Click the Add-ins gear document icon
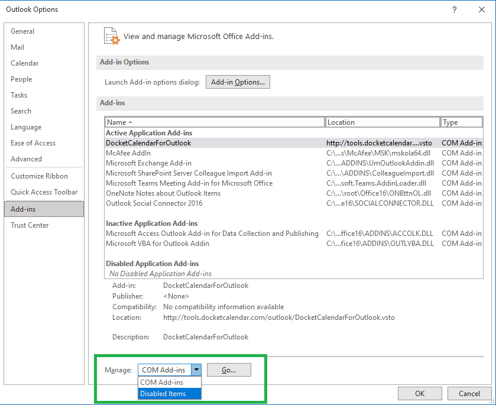This screenshot has height=405, width=496. coord(112,35)
